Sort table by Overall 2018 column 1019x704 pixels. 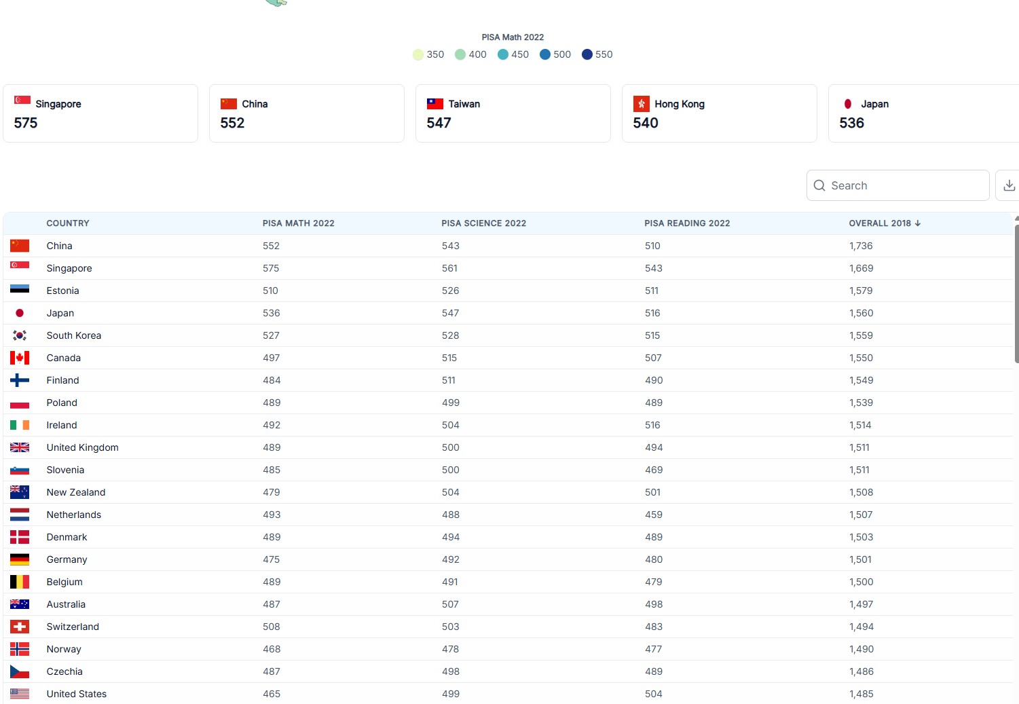(885, 223)
